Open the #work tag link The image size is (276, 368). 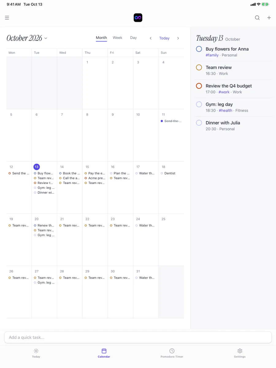224,92
